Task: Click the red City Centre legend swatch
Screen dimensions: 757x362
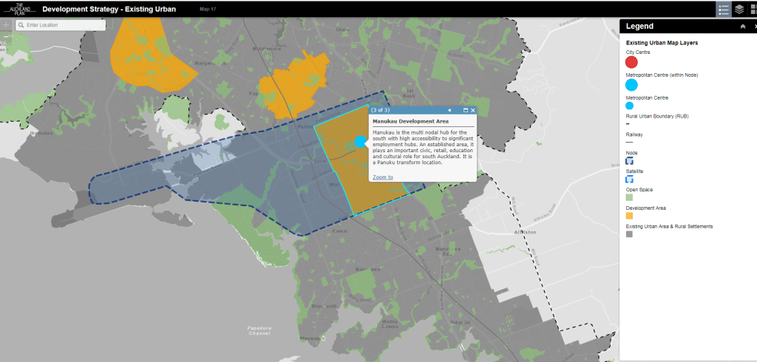Action: [x=631, y=62]
